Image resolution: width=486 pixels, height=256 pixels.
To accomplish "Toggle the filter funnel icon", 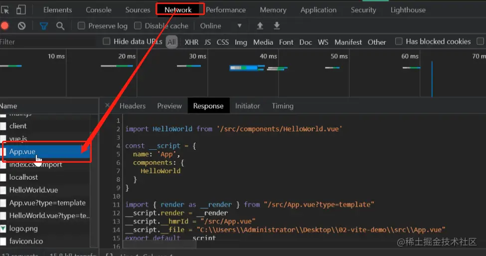I will pyautogui.click(x=44, y=26).
